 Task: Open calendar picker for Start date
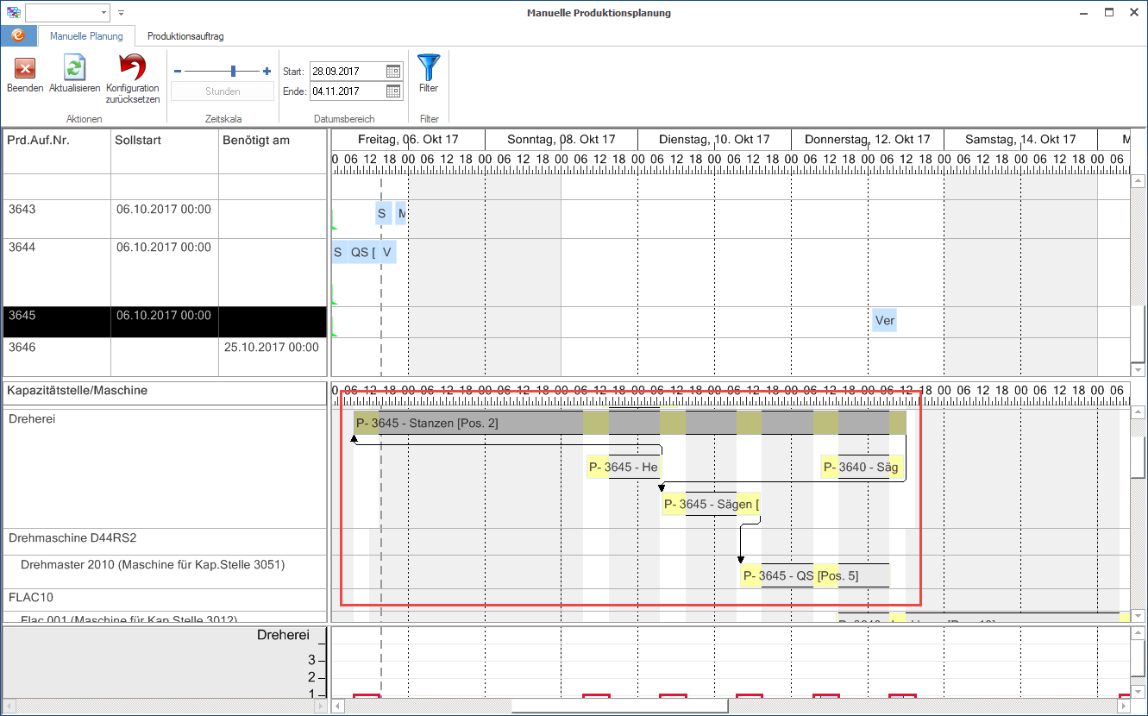[392, 72]
